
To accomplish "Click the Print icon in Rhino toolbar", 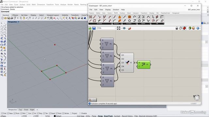I will tap(12, 18).
